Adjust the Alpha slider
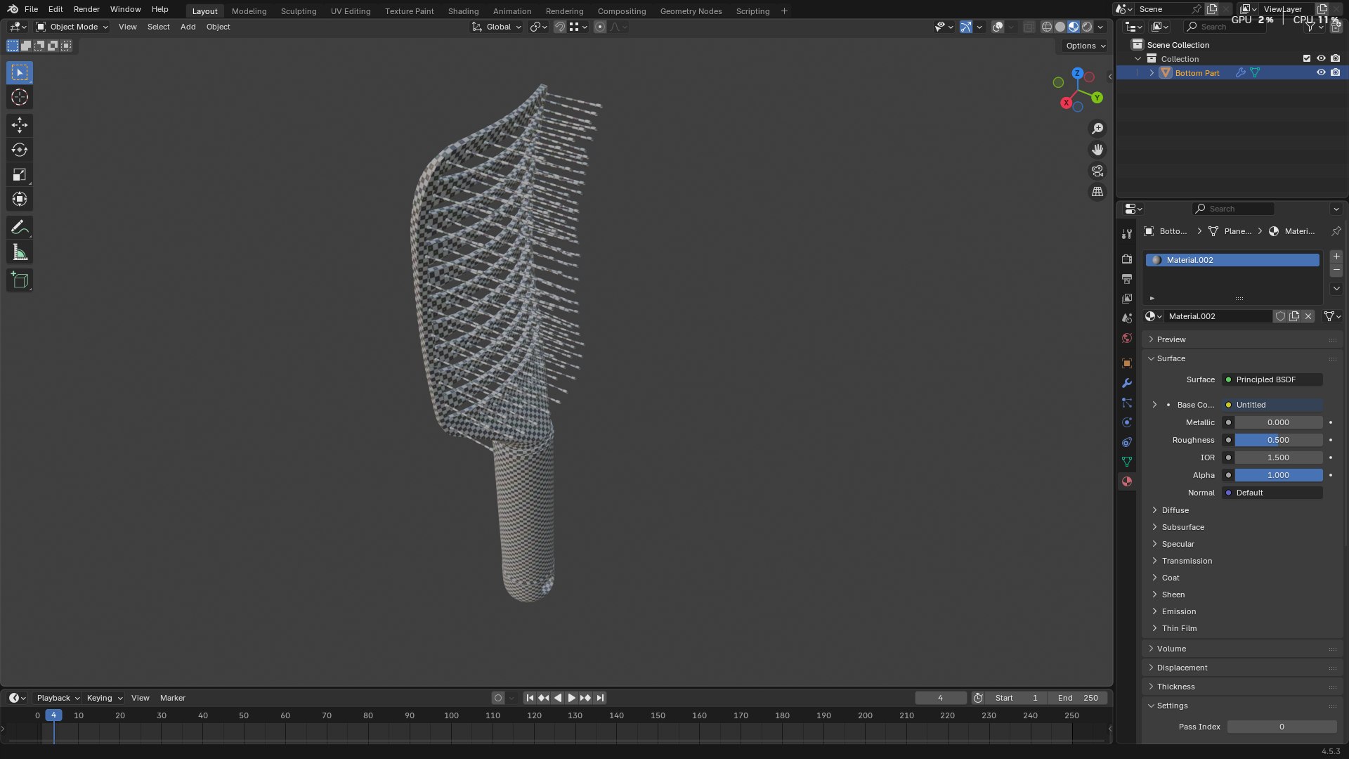Image resolution: width=1349 pixels, height=759 pixels. pyautogui.click(x=1279, y=475)
